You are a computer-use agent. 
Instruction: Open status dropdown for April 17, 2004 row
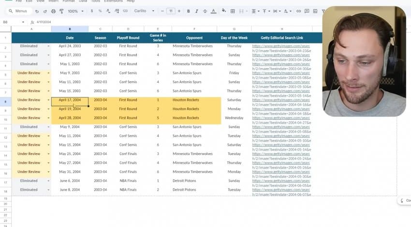coord(48,100)
